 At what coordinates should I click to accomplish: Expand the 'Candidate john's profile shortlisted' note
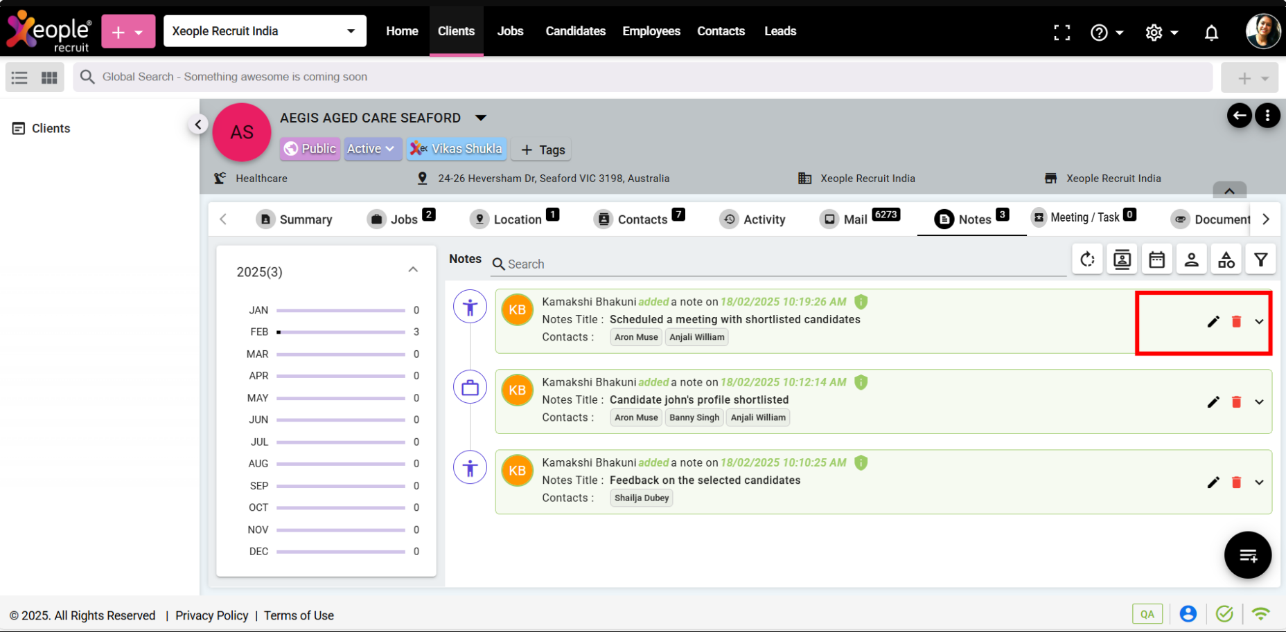(1259, 401)
